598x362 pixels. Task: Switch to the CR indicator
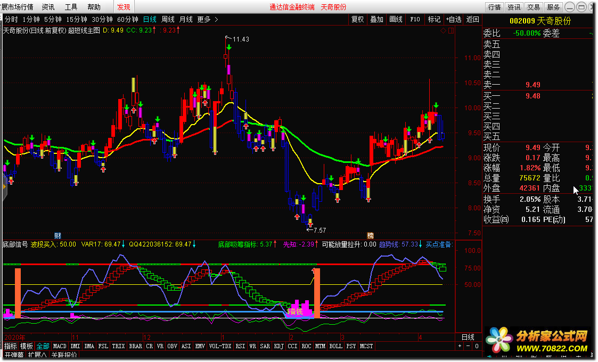click(x=150, y=346)
